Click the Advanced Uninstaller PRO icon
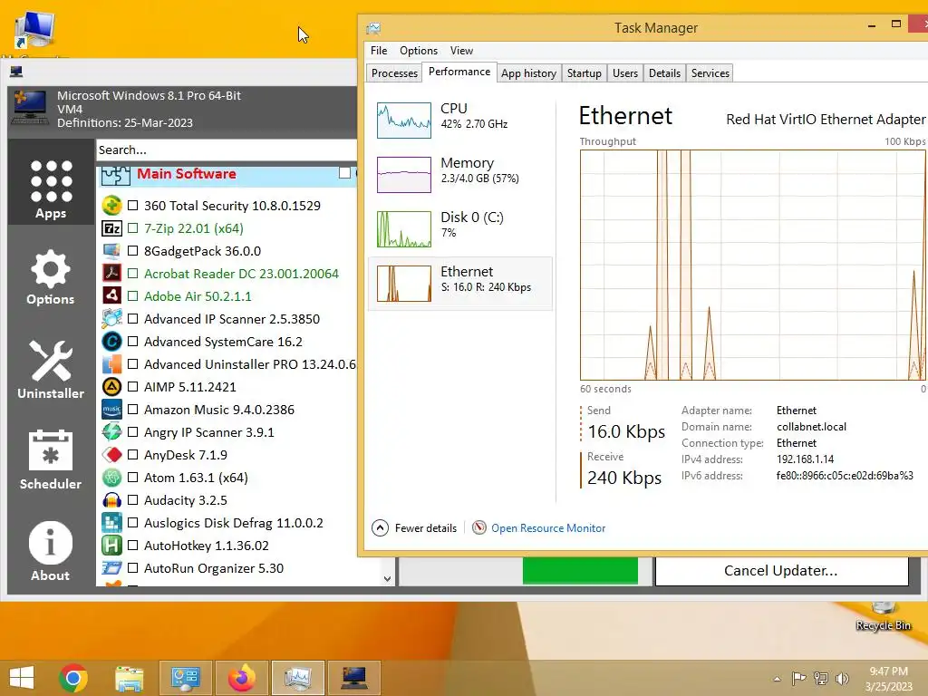 coord(111,364)
